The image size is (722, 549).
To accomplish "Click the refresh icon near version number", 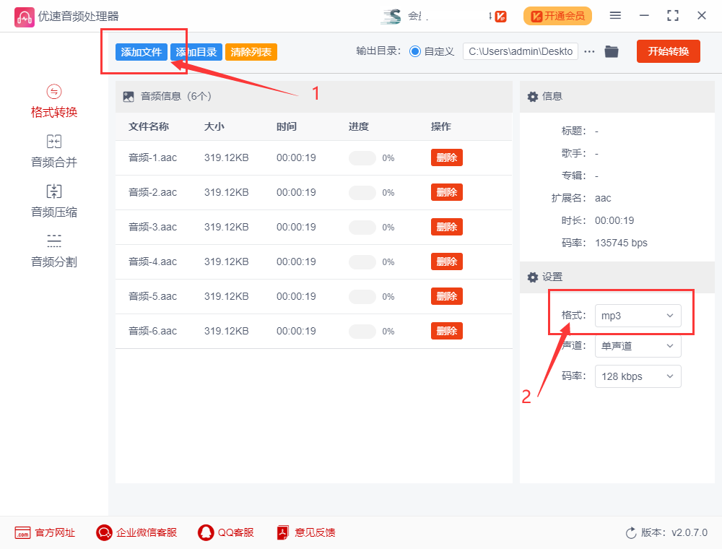I will tap(631, 532).
